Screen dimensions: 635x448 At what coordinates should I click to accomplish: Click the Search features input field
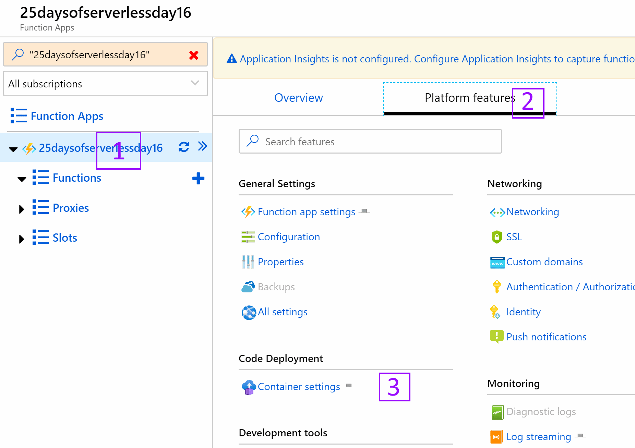pos(370,142)
